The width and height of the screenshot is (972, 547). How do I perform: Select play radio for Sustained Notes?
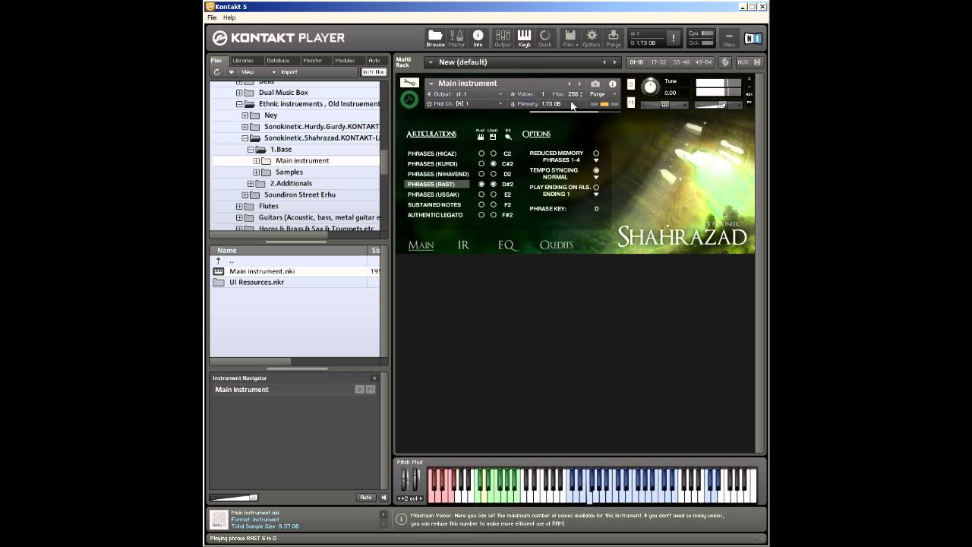[x=481, y=204]
